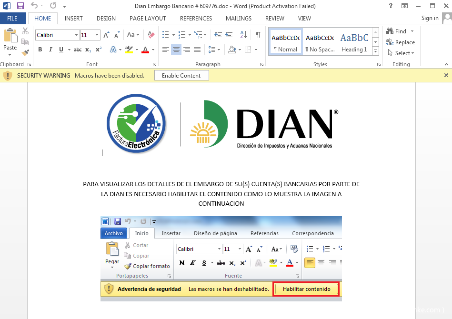
Task: Customize Quick Access Toolbar dropdown
Action: [x=65, y=6]
